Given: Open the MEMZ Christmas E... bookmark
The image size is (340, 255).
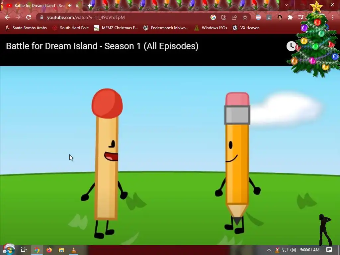Looking at the screenshot, I should point(116,28).
